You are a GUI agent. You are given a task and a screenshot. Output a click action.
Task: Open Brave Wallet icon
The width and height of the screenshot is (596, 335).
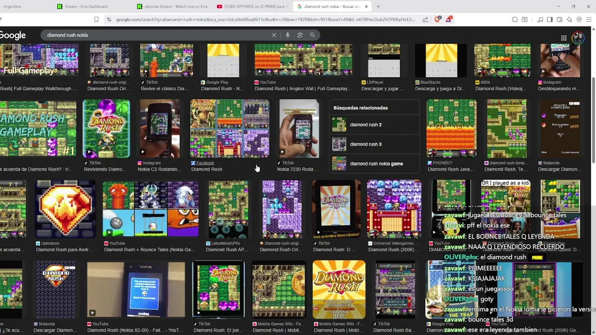click(559, 20)
